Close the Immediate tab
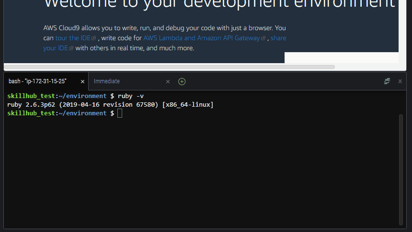The width and height of the screenshot is (412, 232). (x=168, y=82)
